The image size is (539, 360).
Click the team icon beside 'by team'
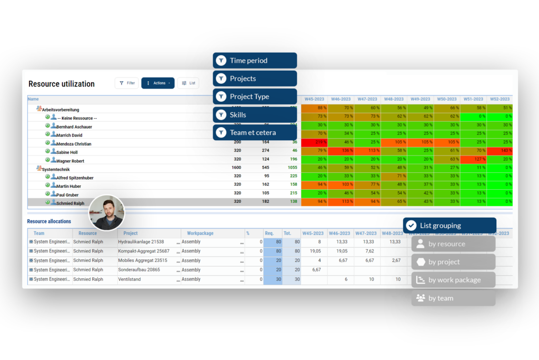[x=420, y=298]
